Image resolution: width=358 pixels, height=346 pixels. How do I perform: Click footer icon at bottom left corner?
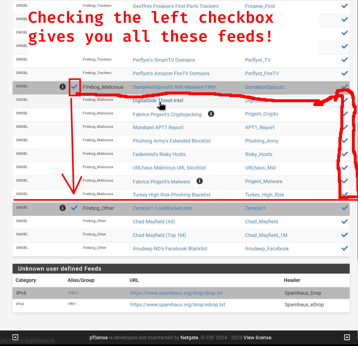coord(15,337)
